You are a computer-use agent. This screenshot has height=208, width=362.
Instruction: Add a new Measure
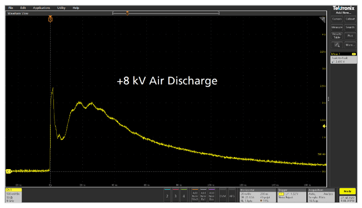click(337, 27)
